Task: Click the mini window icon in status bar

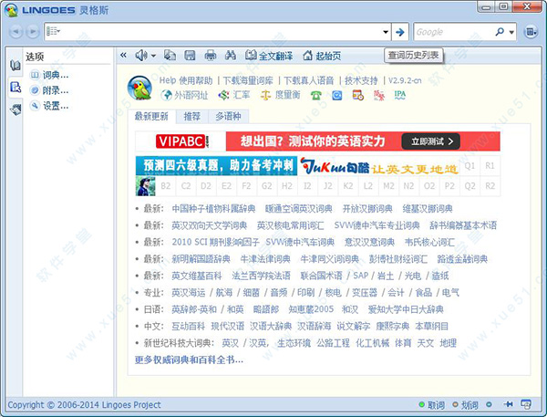Action: [x=526, y=404]
